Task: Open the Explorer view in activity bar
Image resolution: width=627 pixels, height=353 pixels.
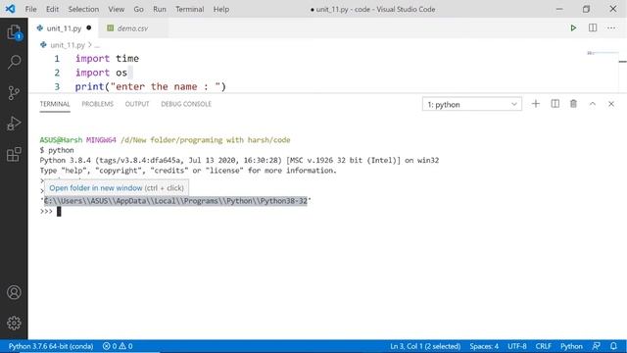Action: pos(14,32)
